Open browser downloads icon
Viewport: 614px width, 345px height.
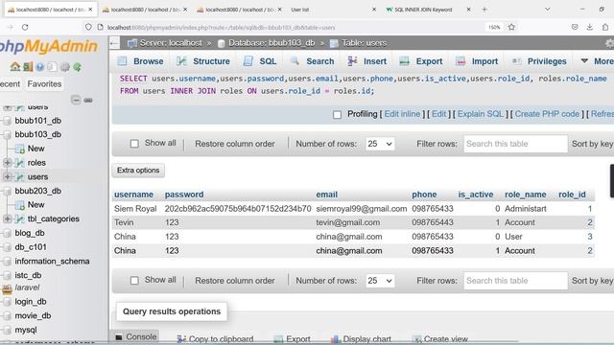tap(589, 27)
